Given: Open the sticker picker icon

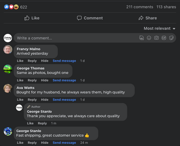Looking at the screenshot, I should (171, 38).
